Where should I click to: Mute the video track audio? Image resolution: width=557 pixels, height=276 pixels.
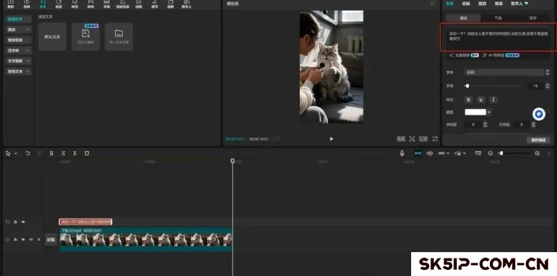click(31, 240)
